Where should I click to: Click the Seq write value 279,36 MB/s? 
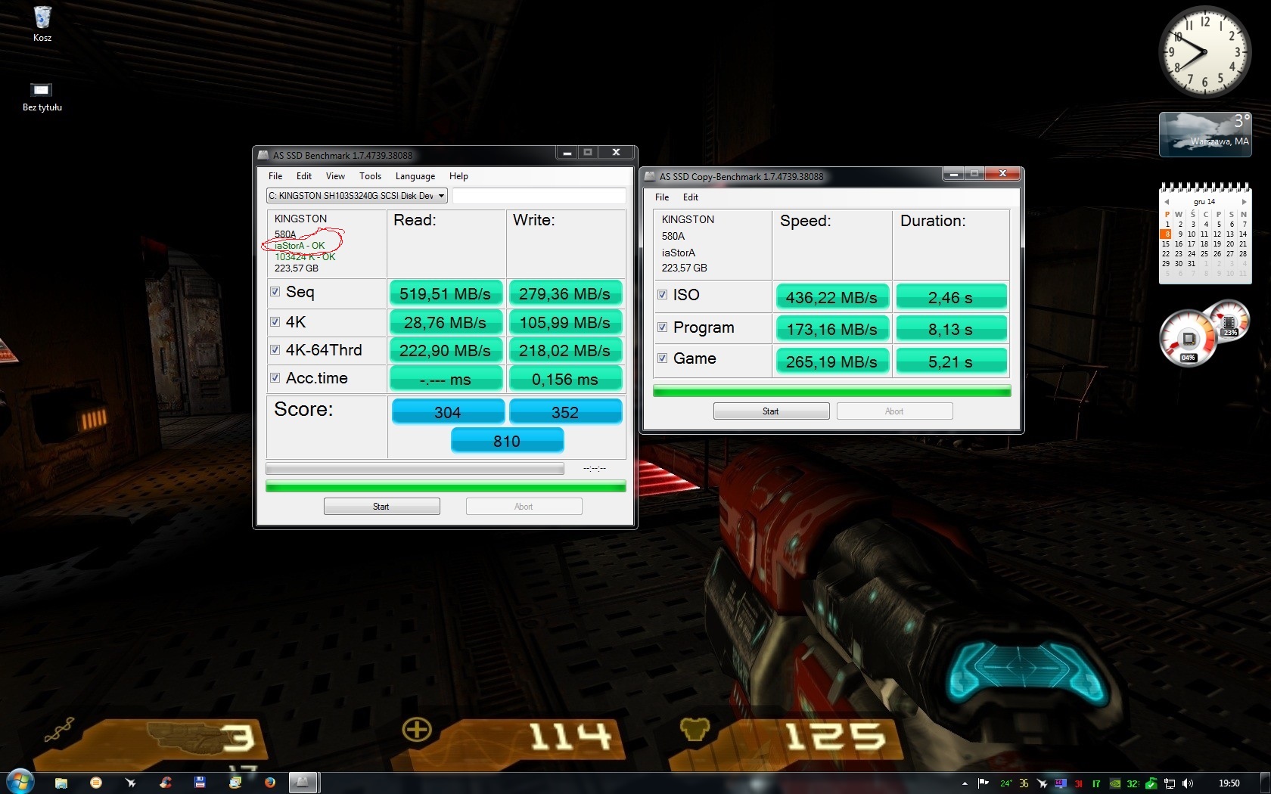pyautogui.click(x=564, y=293)
